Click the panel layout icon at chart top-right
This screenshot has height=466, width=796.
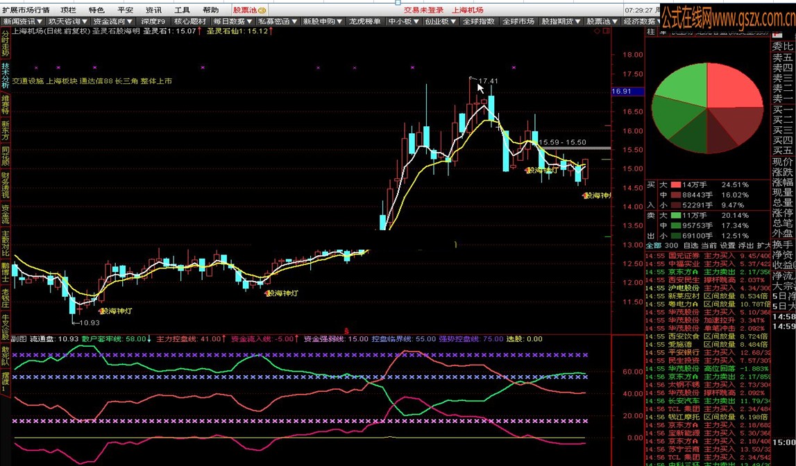(606, 31)
